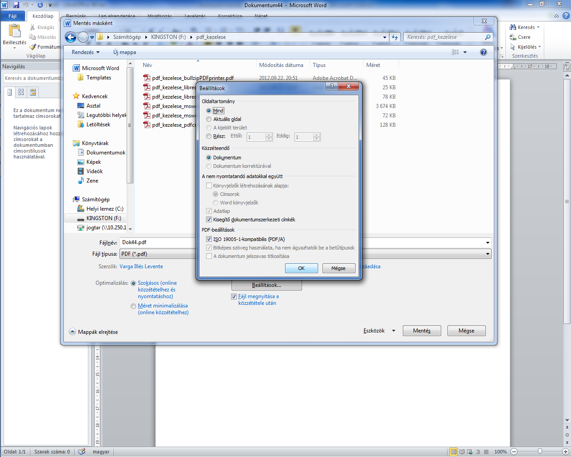Click the search results icon in Navigálás pane

click(33, 92)
